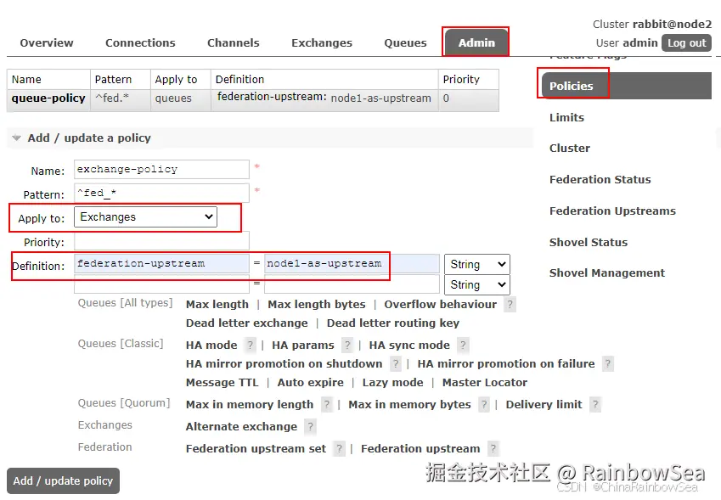Image resolution: width=721 pixels, height=500 pixels.
Task: Open Limits in the admin sidebar
Action: coord(566,117)
